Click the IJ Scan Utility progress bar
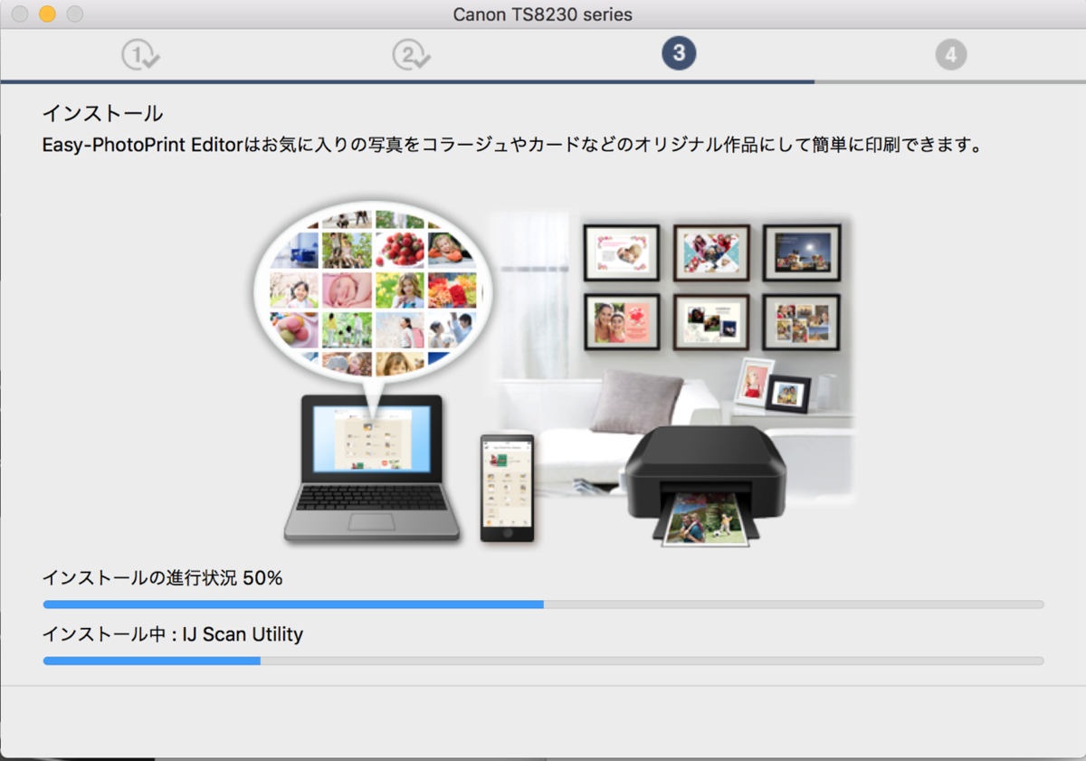Image resolution: width=1086 pixels, height=761 pixels. [x=543, y=661]
